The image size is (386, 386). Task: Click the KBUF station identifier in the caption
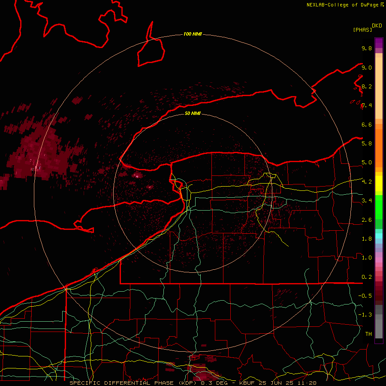(247, 383)
